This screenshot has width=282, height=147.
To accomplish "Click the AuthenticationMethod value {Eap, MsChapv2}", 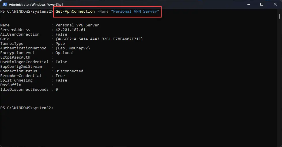I will point(73,48).
